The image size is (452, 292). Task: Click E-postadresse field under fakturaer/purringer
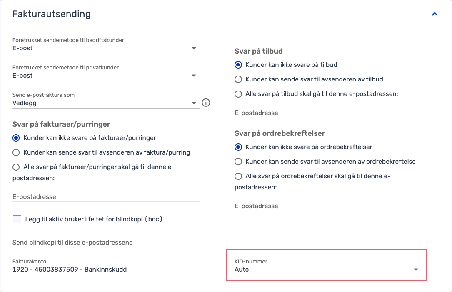[x=106, y=197]
